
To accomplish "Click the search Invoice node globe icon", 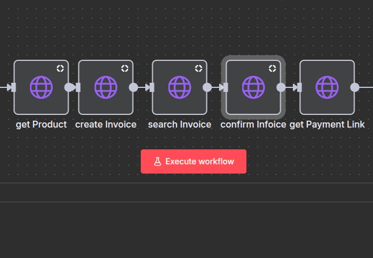I will (x=179, y=87).
